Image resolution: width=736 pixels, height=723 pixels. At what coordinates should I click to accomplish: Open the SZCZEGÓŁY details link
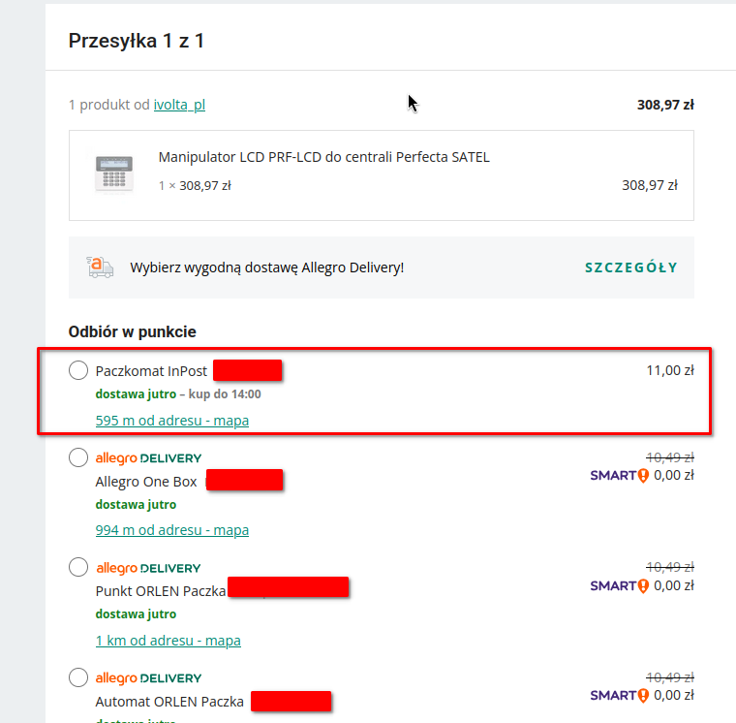coord(631,267)
